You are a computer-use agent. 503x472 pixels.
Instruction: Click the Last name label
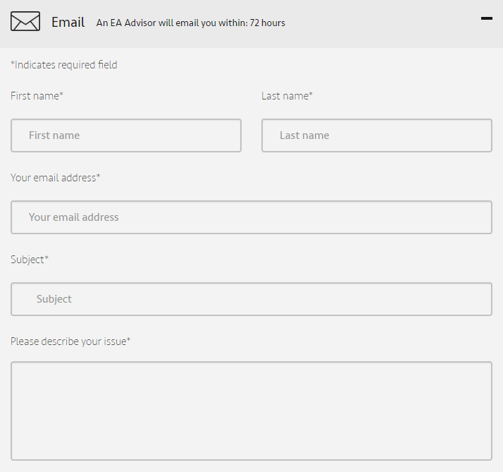pos(287,96)
